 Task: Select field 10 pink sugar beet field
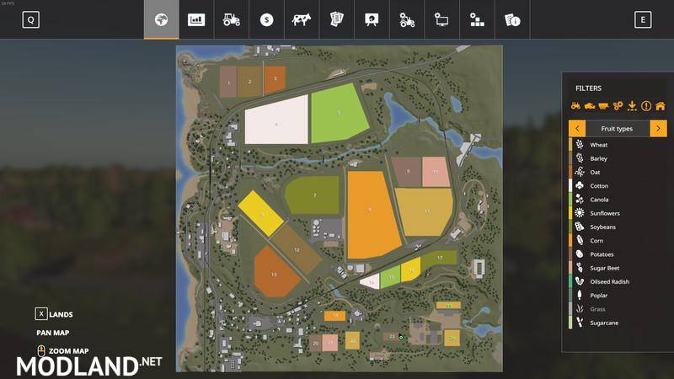point(436,172)
